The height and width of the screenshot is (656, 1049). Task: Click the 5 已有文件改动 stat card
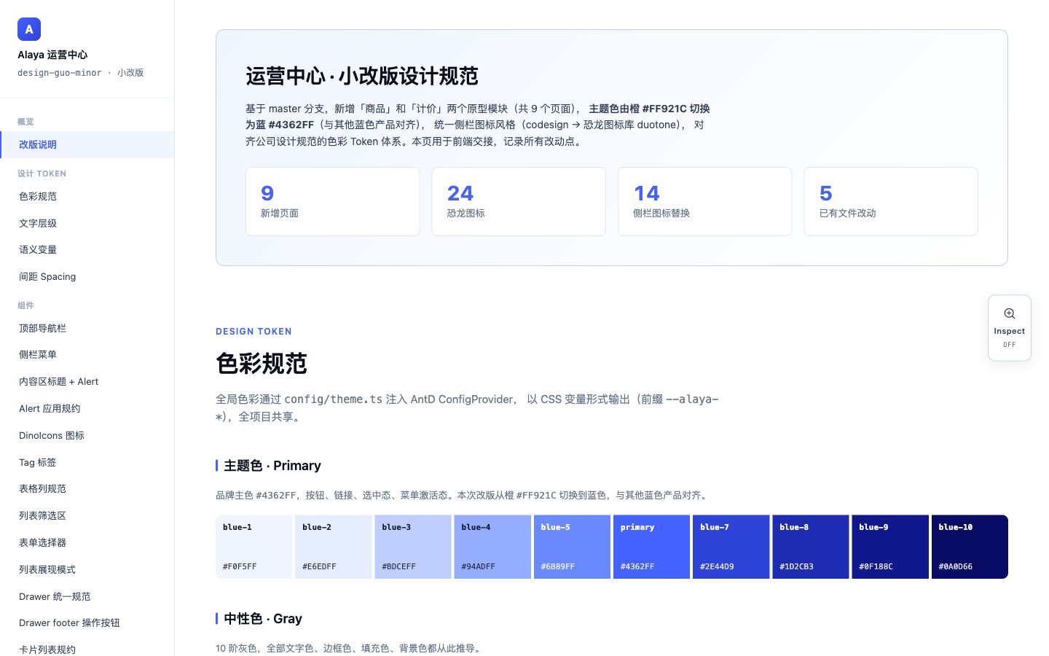coord(891,201)
